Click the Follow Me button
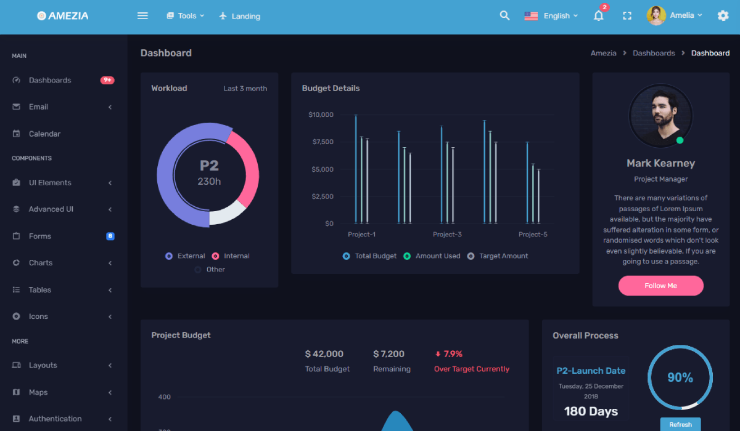Image resolution: width=740 pixels, height=431 pixels. 660,286
